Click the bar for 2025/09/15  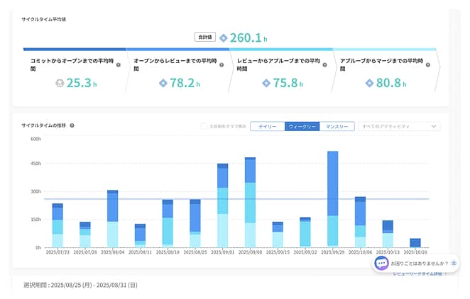(x=278, y=235)
